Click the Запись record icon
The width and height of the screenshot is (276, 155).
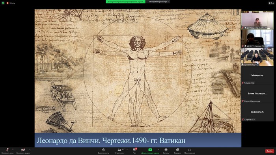(x=166, y=151)
